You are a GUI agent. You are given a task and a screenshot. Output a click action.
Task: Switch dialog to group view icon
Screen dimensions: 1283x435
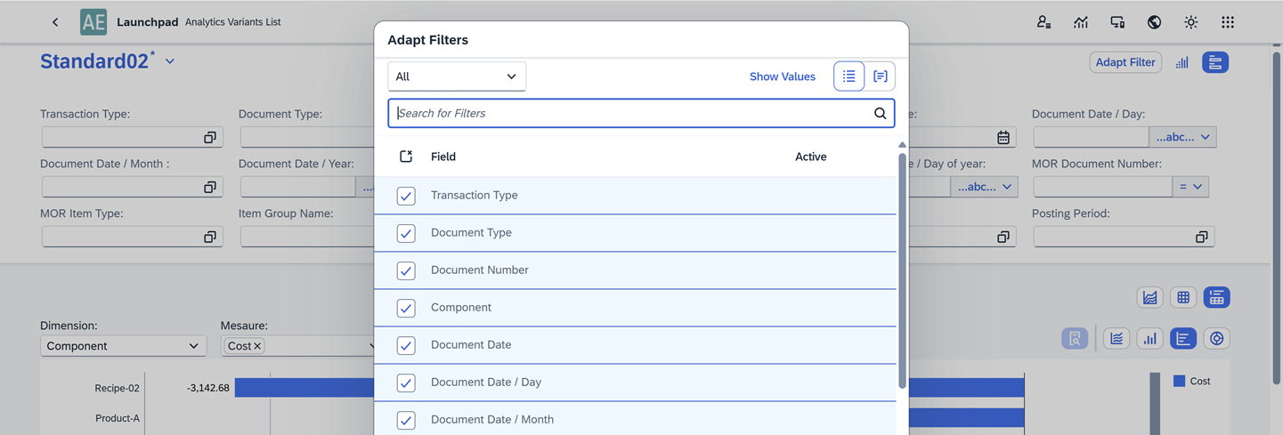pos(880,77)
